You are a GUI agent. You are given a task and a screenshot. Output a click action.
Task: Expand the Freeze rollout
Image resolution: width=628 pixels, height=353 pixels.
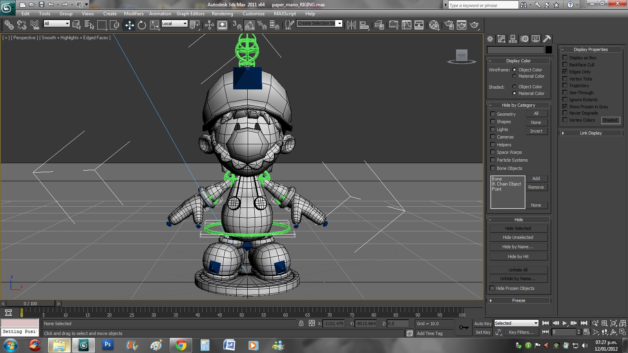(x=518, y=300)
